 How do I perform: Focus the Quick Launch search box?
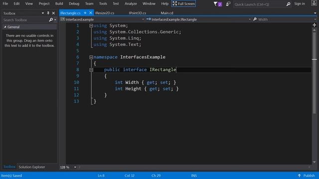(x=259, y=4)
